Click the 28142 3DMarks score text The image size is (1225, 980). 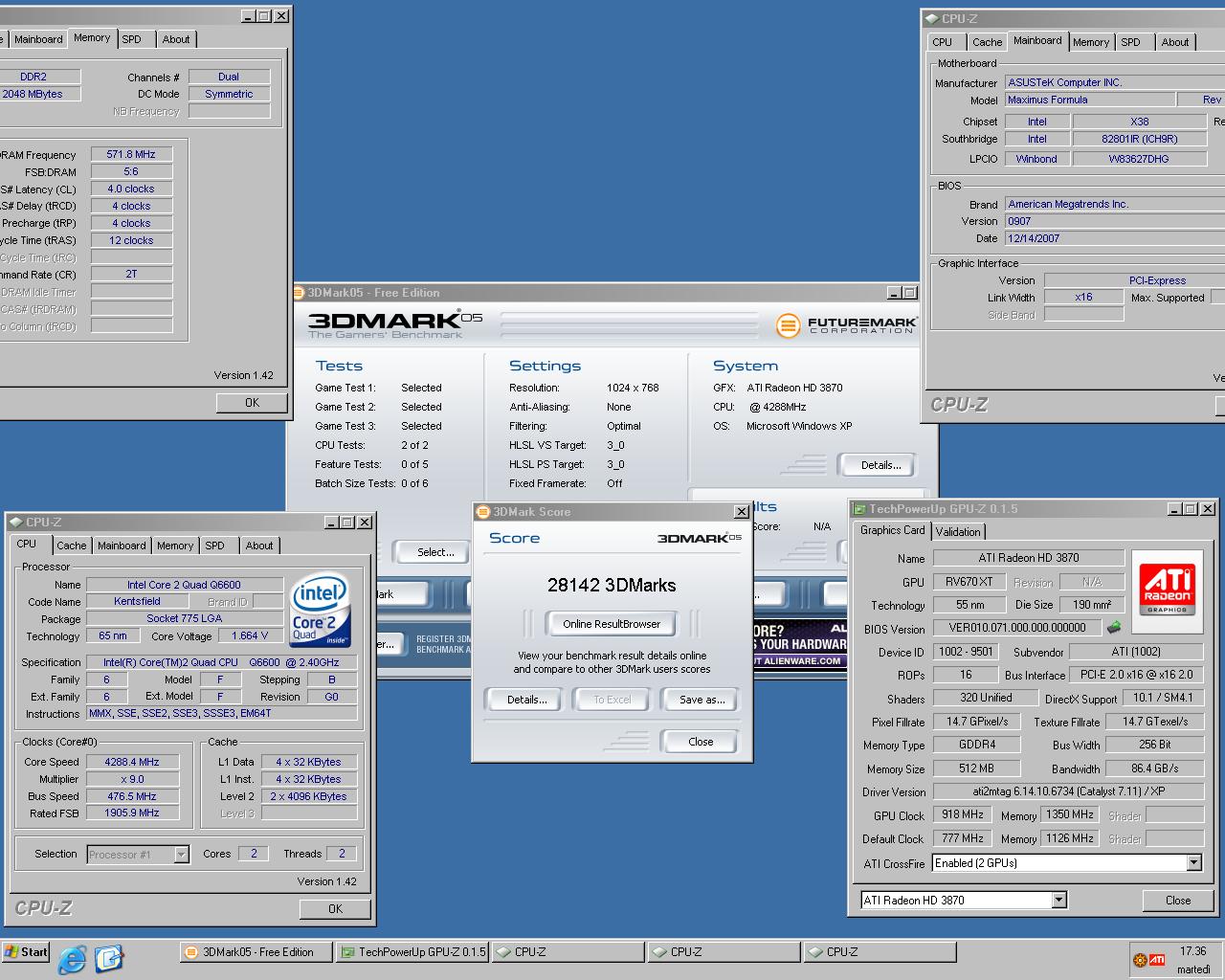[x=612, y=585]
